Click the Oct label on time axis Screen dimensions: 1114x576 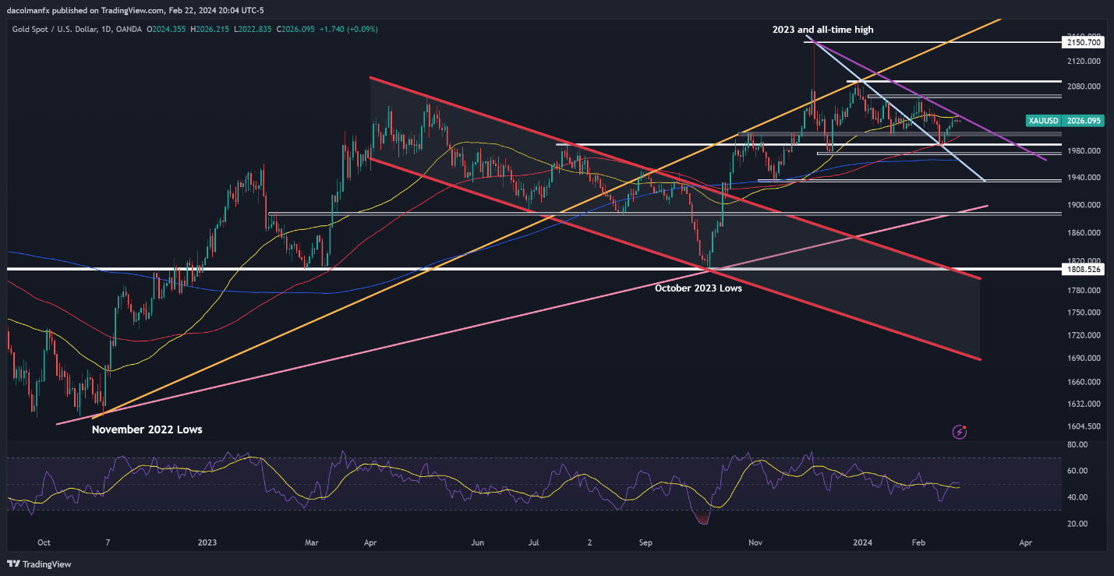pos(44,542)
